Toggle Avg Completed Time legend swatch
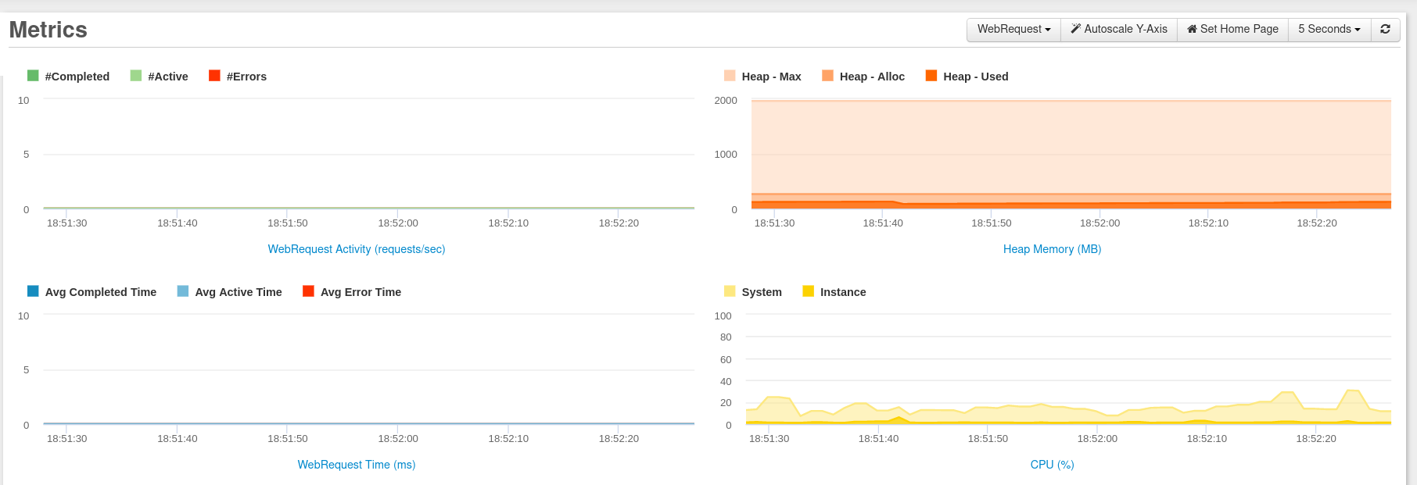Screen dimensions: 1417x485 [x=33, y=291]
